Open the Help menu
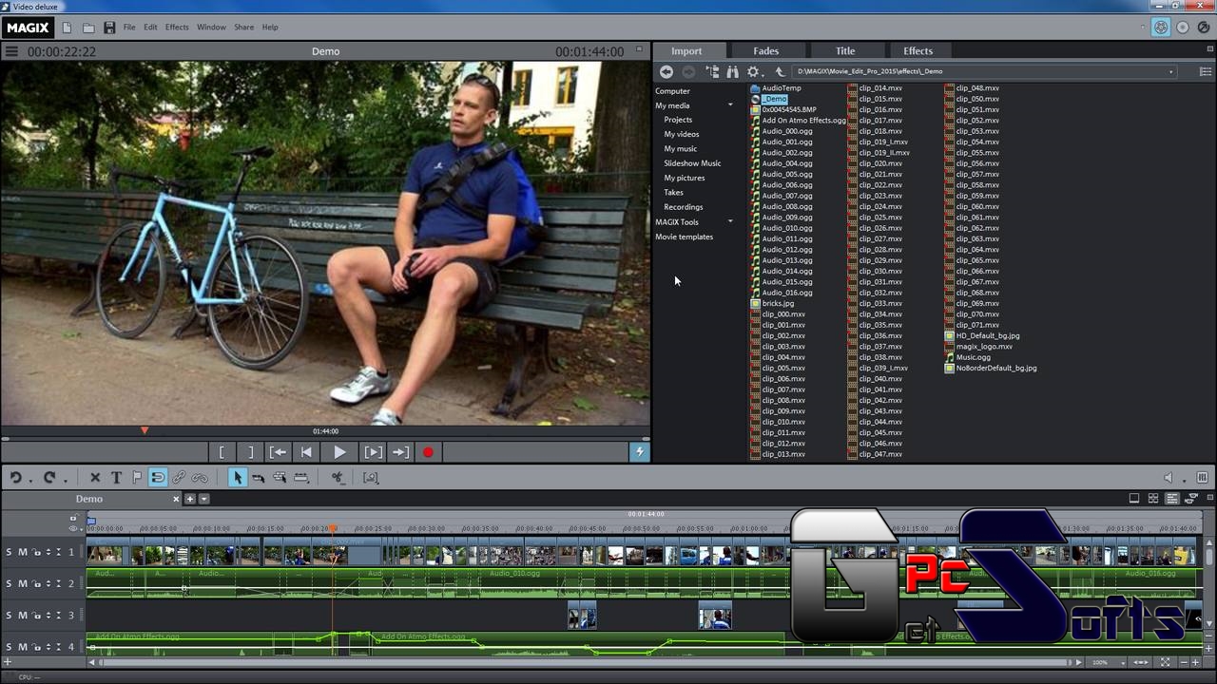The width and height of the screenshot is (1217, 684). (270, 28)
